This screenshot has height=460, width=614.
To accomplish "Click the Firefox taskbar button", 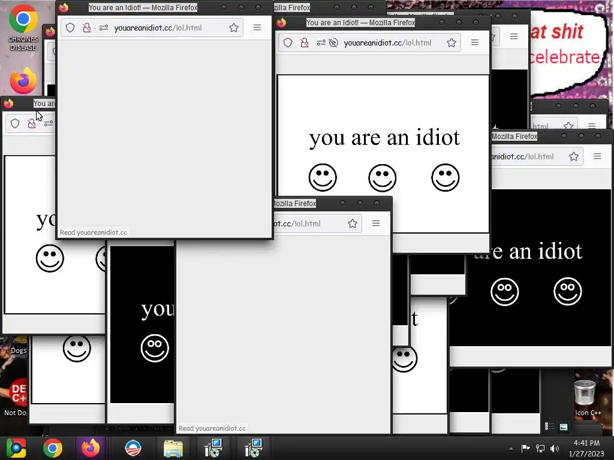I will tap(91, 448).
